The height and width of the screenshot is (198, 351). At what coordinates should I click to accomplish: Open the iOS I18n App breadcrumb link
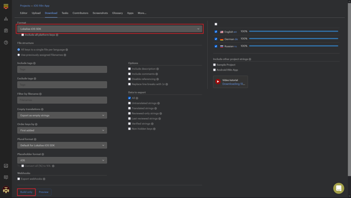click(41, 5)
